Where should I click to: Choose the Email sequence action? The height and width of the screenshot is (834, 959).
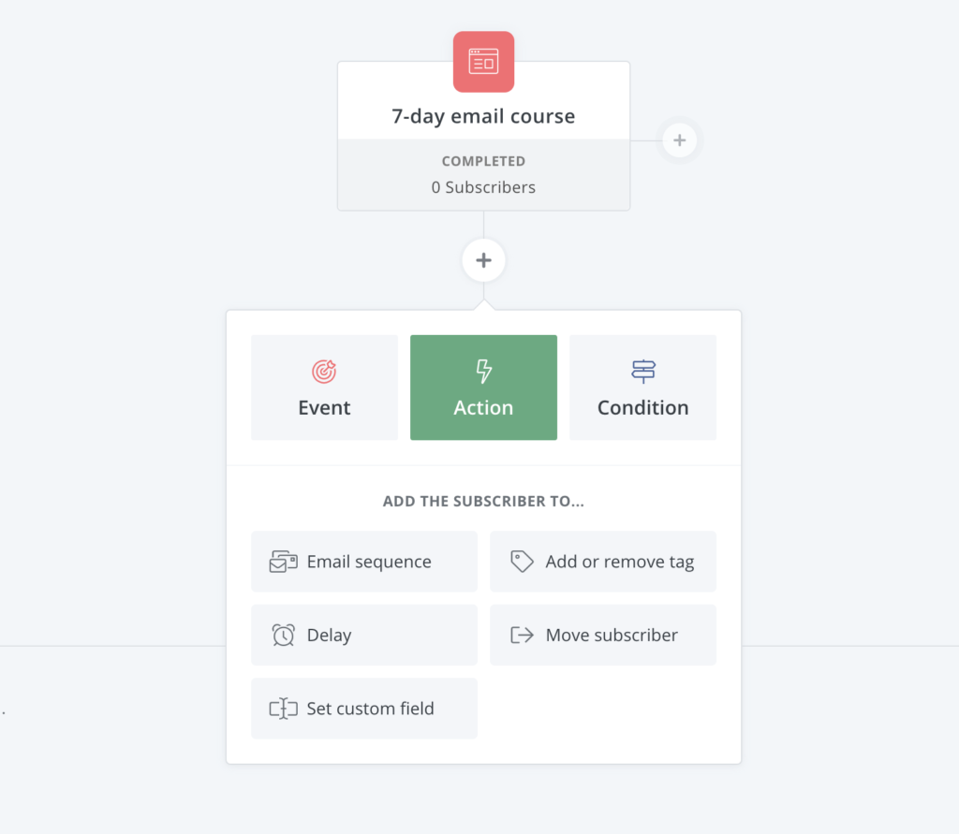click(364, 562)
